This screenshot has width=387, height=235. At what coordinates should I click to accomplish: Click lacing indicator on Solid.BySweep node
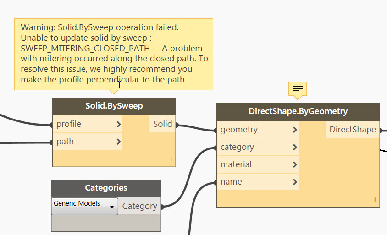[171, 159]
